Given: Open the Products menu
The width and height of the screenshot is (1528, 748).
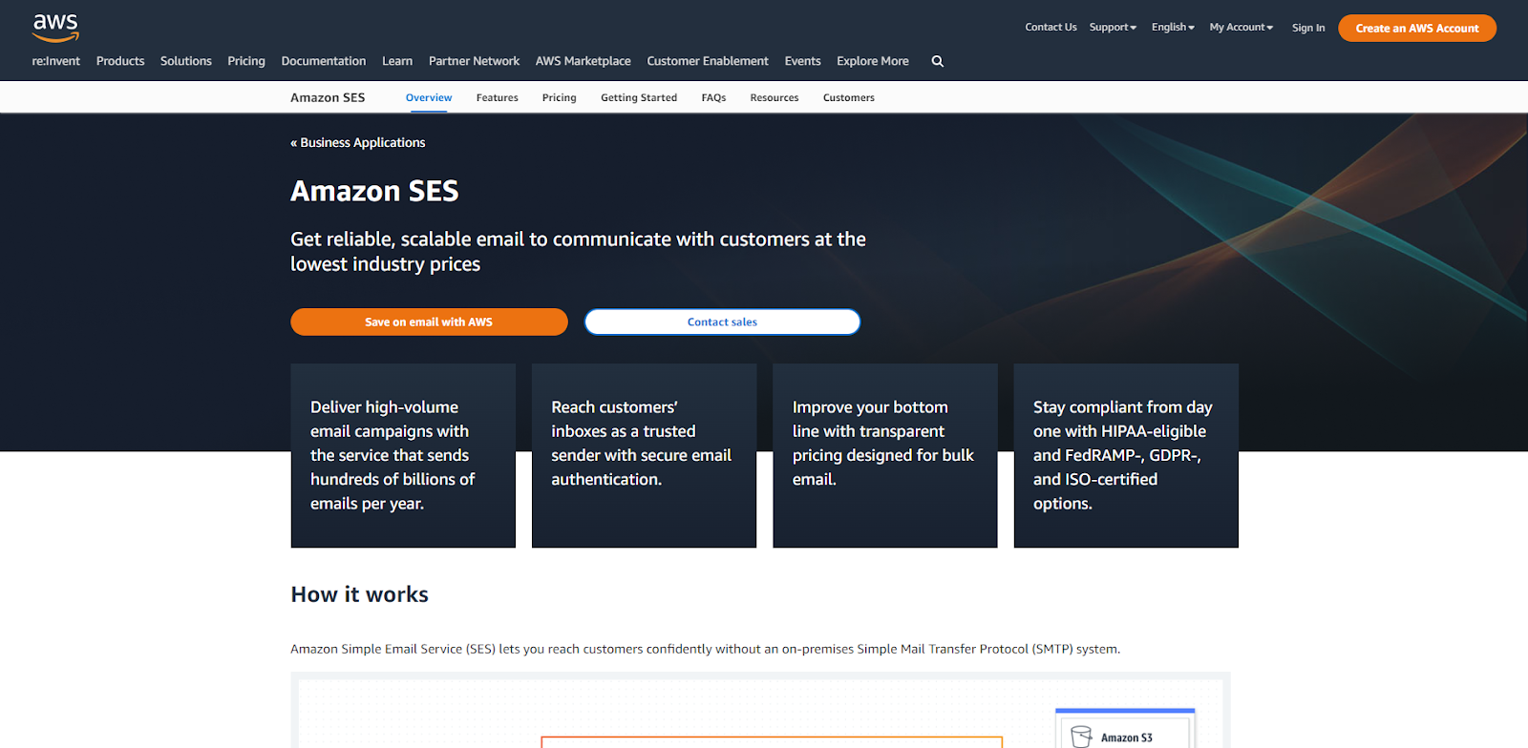Looking at the screenshot, I should [120, 61].
